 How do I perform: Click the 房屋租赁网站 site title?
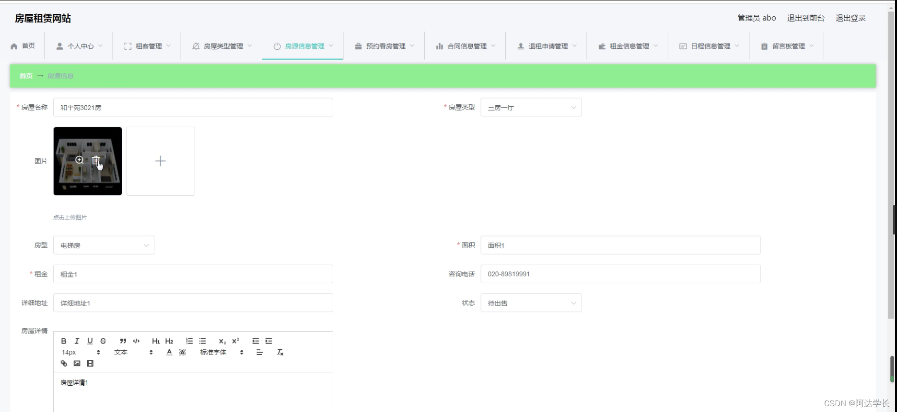pyautogui.click(x=43, y=18)
